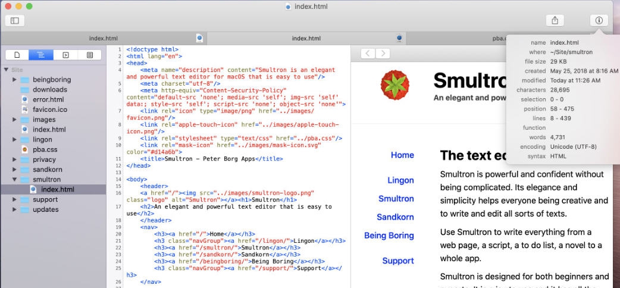Collapse the Site root group
620x288 pixels.
pyautogui.click(x=6, y=70)
